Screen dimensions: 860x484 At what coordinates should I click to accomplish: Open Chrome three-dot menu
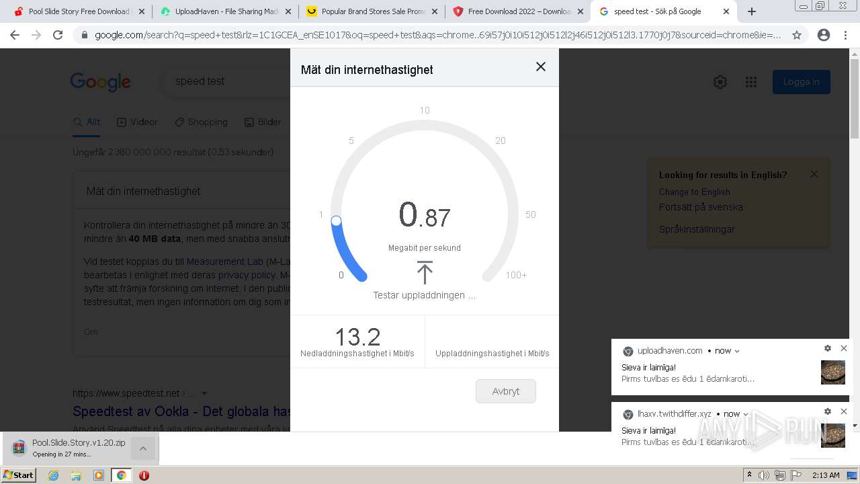tap(845, 35)
